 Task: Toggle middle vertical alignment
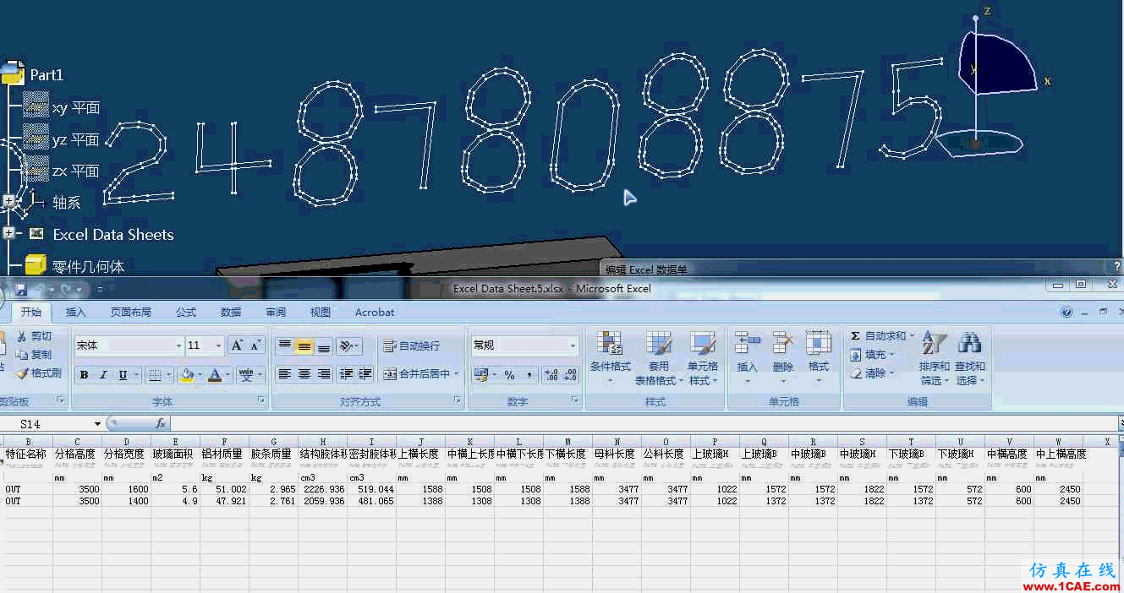304,345
